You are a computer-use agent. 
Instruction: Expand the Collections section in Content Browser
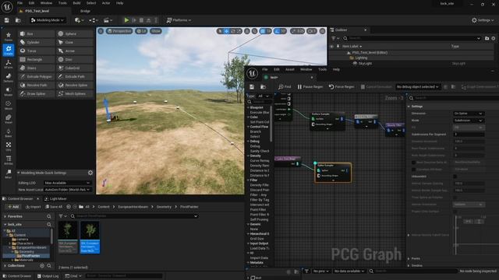5,265
